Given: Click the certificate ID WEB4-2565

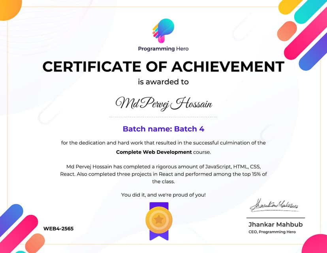Looking at the screenshot, I should [58, 228].
